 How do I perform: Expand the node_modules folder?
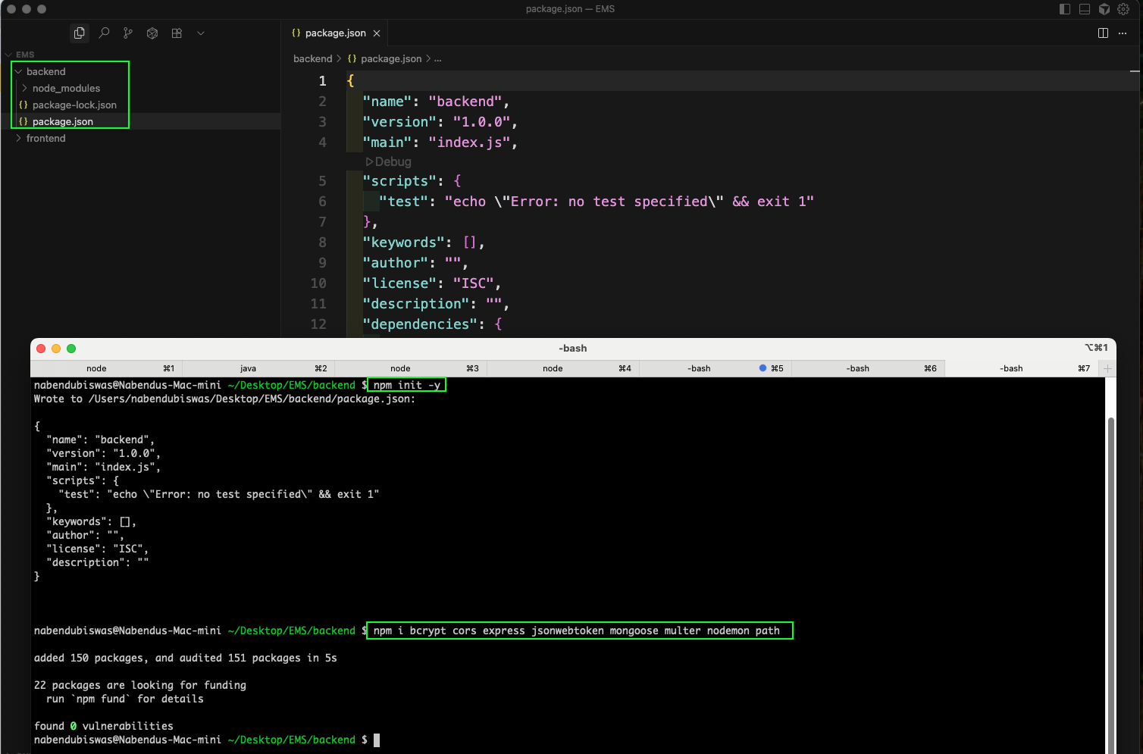click(25, 88)
